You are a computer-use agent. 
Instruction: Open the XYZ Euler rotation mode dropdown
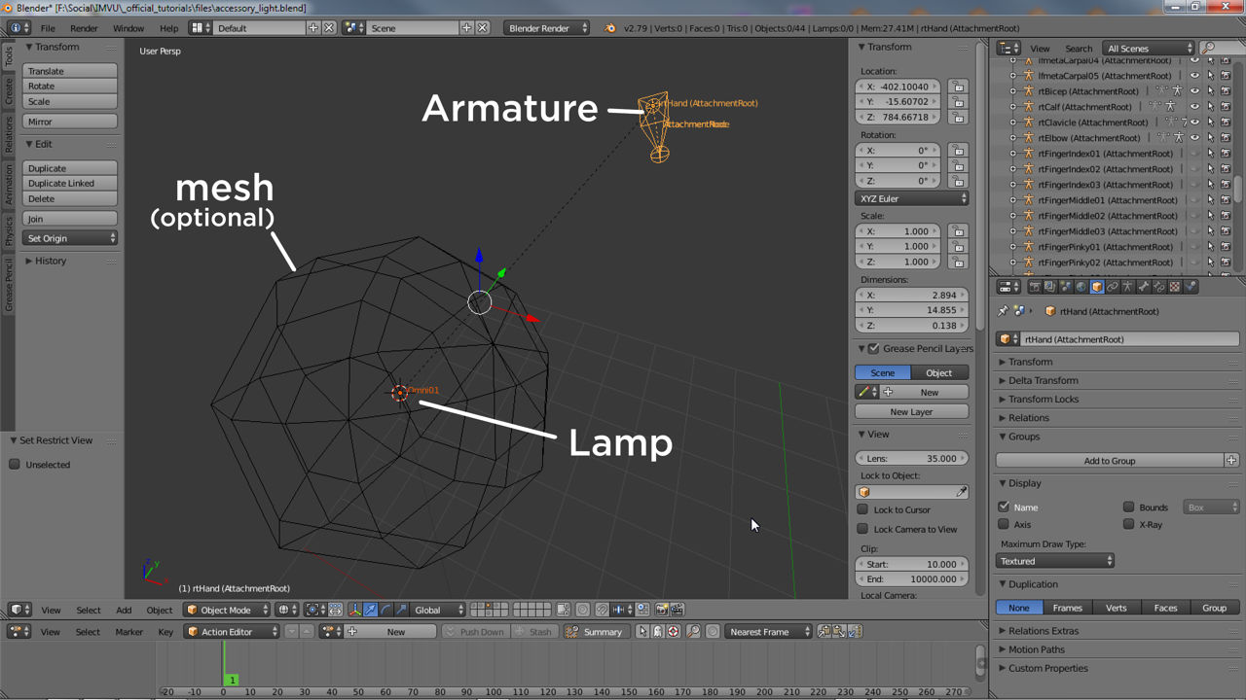[x=912, y=198]
